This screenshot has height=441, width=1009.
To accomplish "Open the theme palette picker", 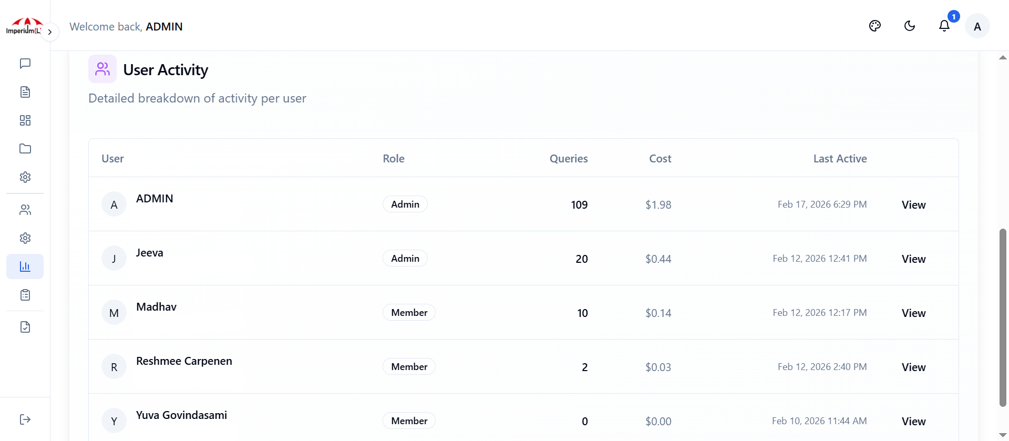I will tap(876, 26).
